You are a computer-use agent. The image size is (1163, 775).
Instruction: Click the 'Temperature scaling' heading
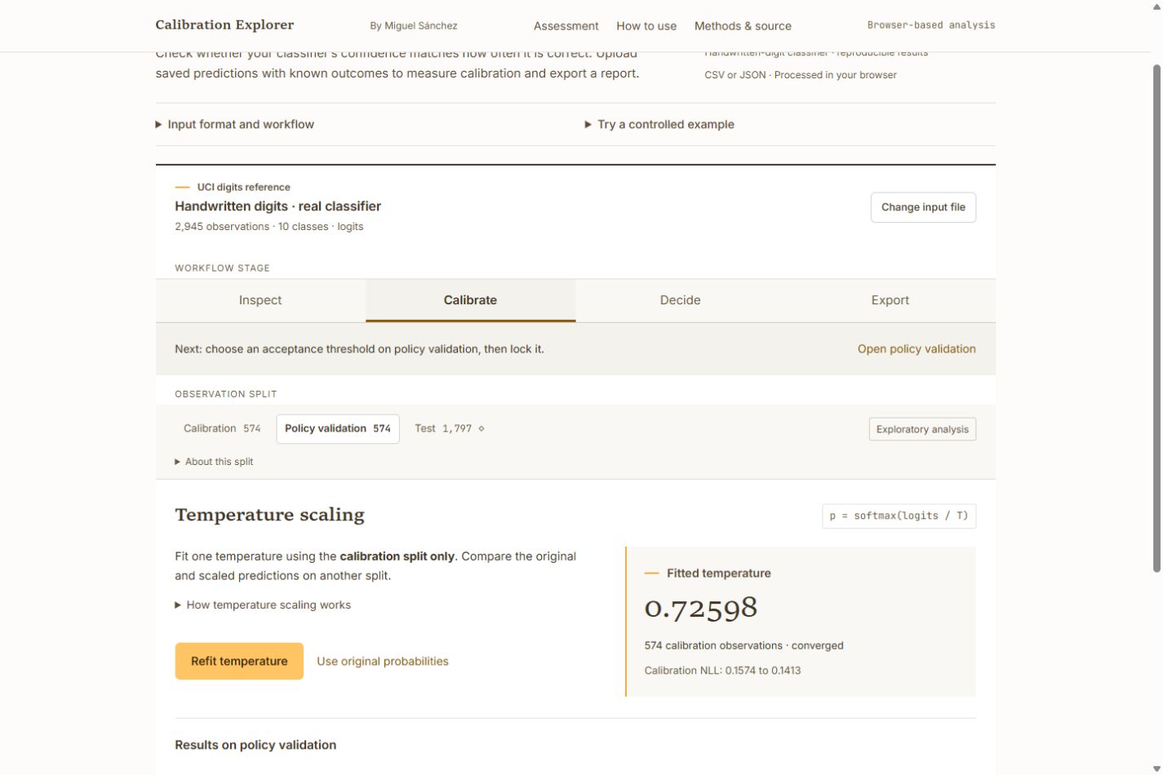point(269,515)
